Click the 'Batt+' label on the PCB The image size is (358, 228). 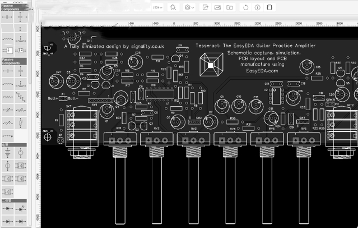(x=53, y=98)
